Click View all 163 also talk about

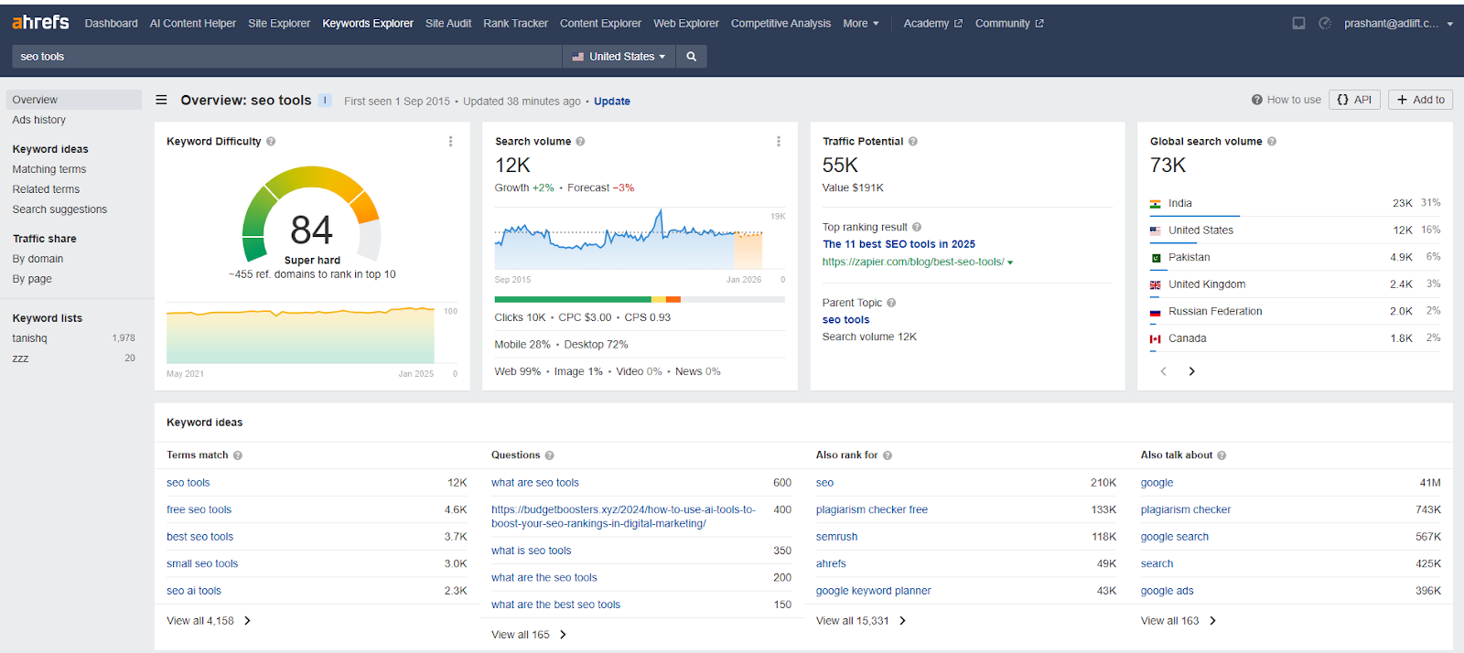(1179, 621)
